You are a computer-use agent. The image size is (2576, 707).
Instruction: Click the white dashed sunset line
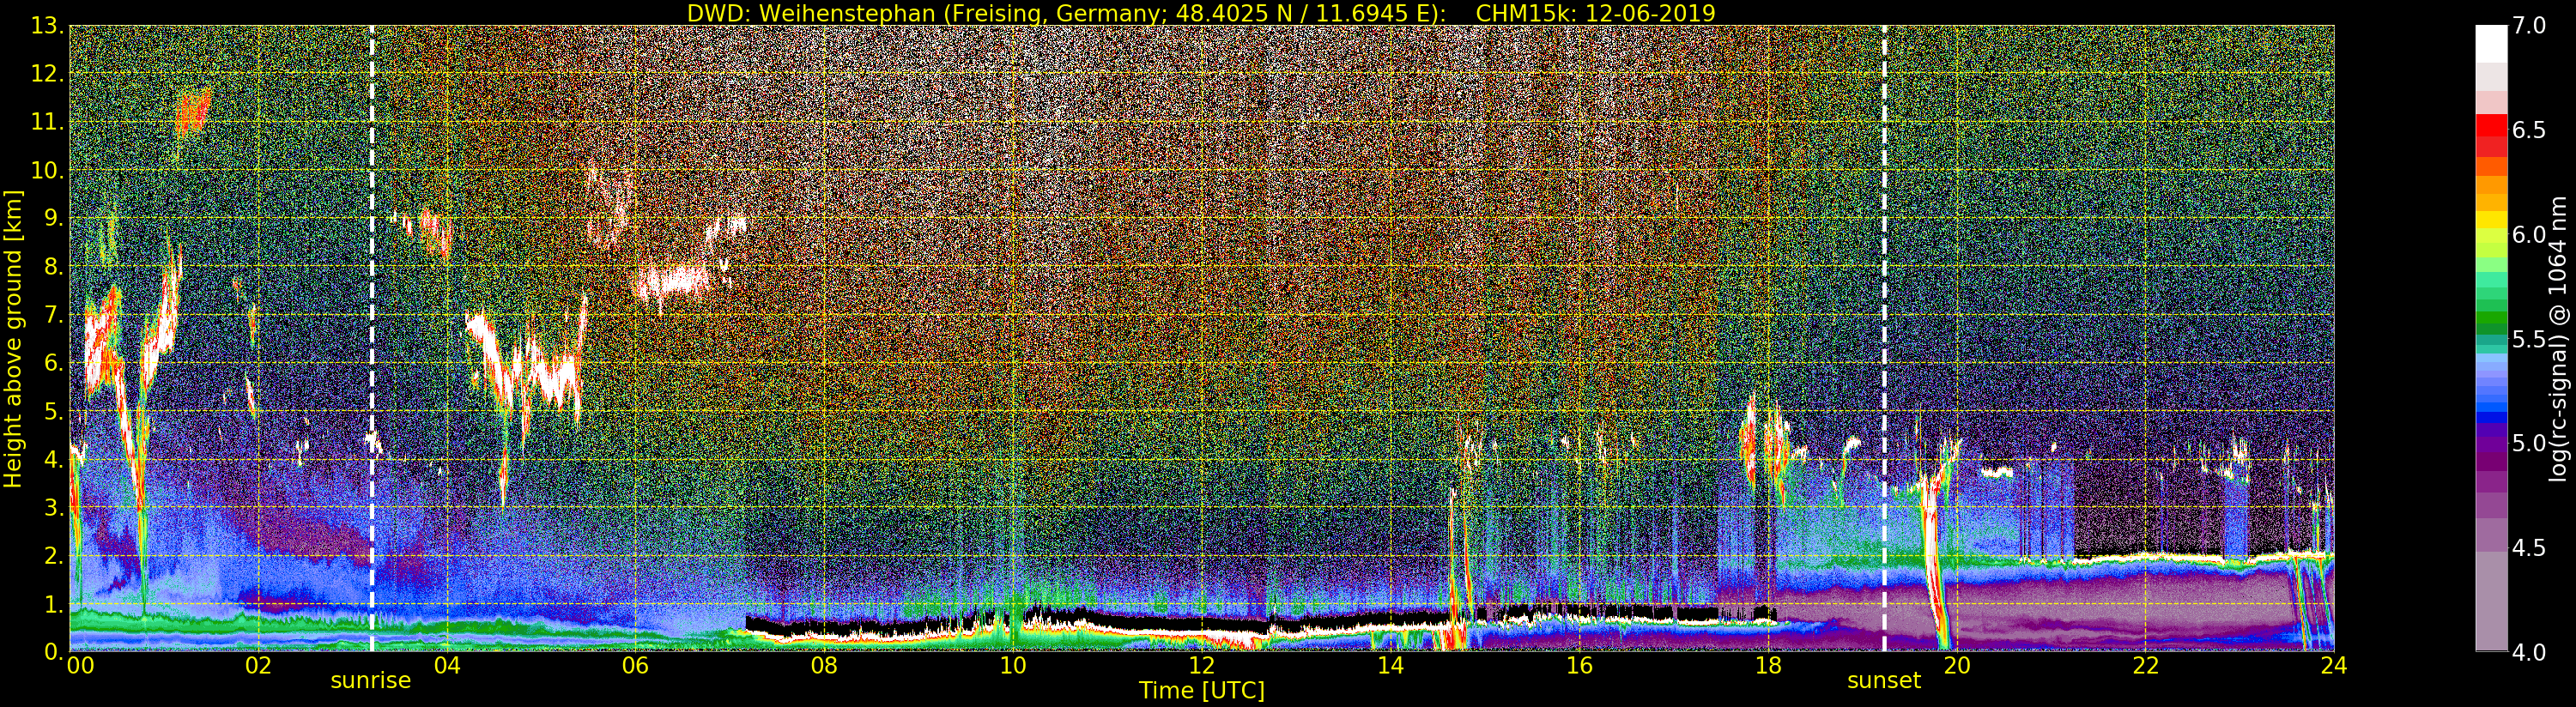pyautogui.click(x=1884, y=300)
